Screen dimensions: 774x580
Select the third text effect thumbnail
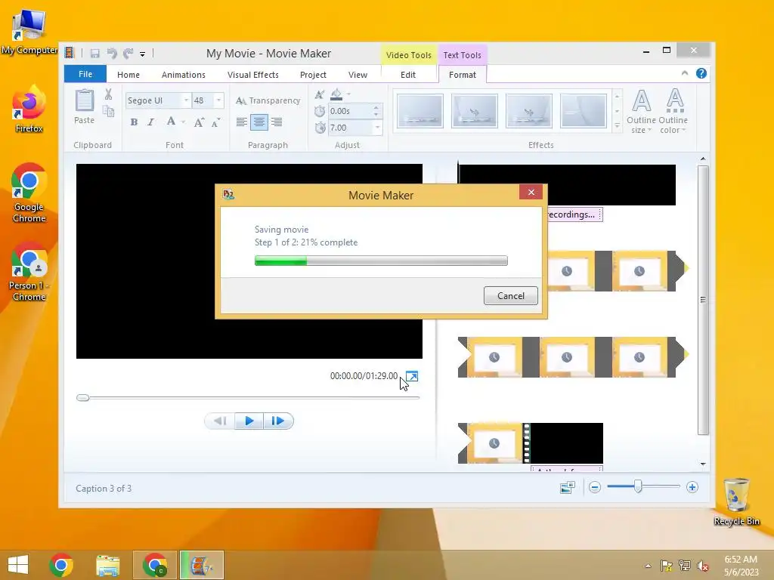click(528, 111)
